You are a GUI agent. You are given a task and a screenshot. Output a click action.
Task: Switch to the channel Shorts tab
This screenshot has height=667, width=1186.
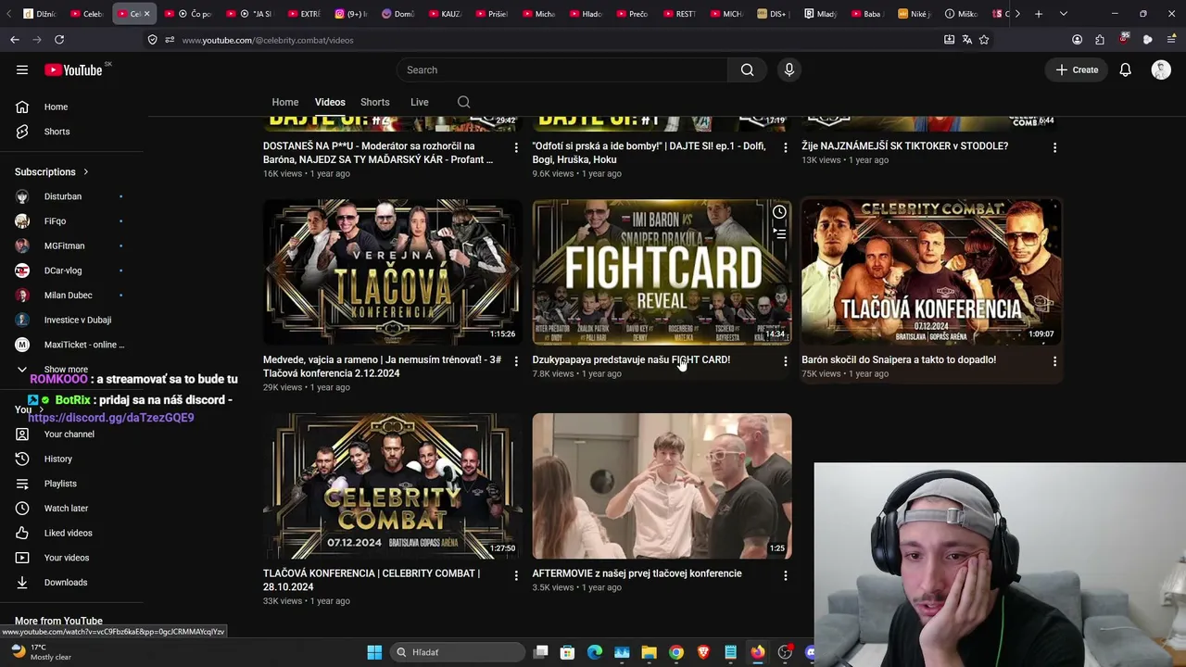(375, 102)
